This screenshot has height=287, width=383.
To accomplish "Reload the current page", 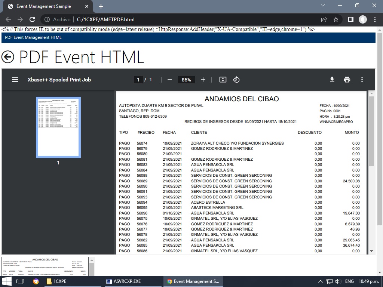I will click(x=32, y=19).
